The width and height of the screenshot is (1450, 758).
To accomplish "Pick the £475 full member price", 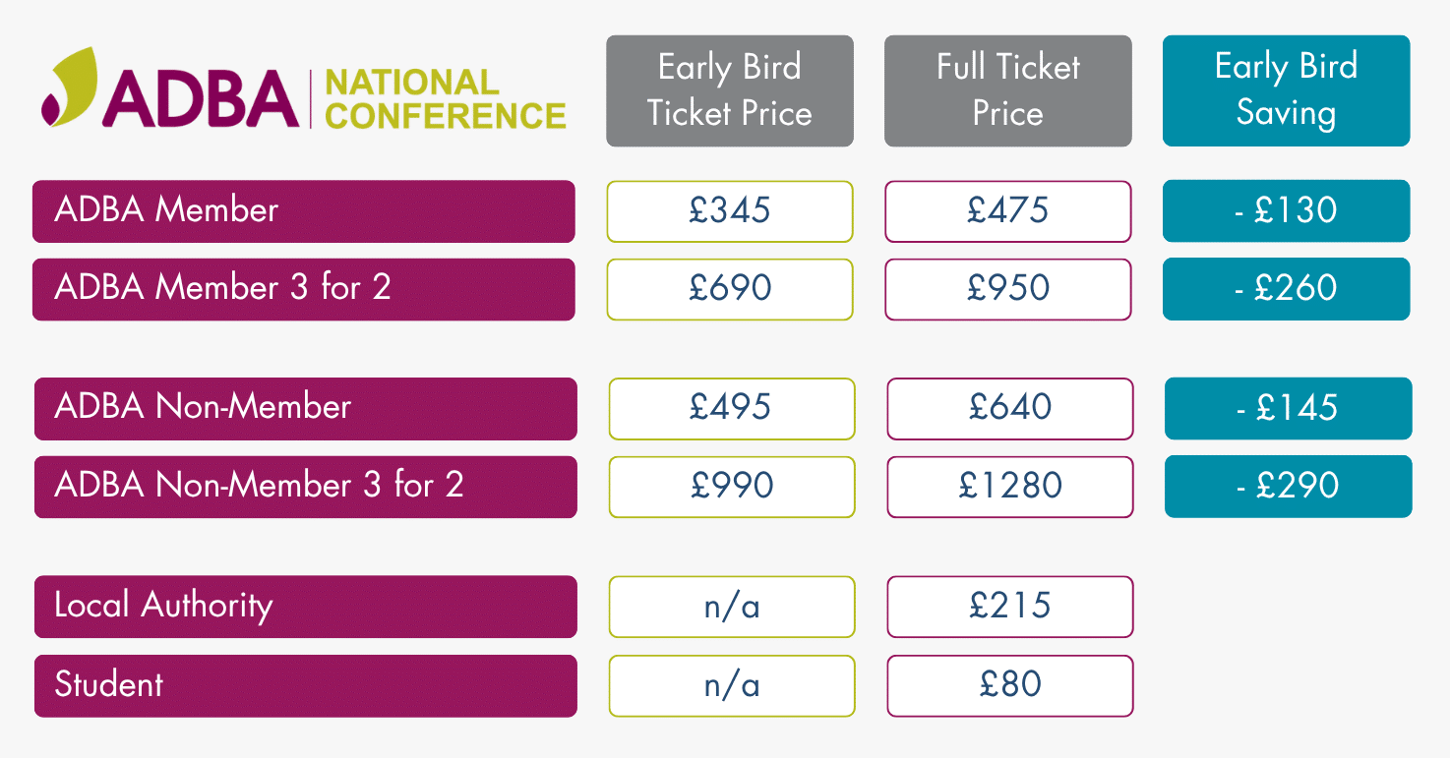I will coord(1007,210).
